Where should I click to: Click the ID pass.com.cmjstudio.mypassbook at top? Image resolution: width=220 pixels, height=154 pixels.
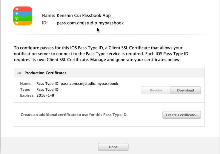point(90,23)
